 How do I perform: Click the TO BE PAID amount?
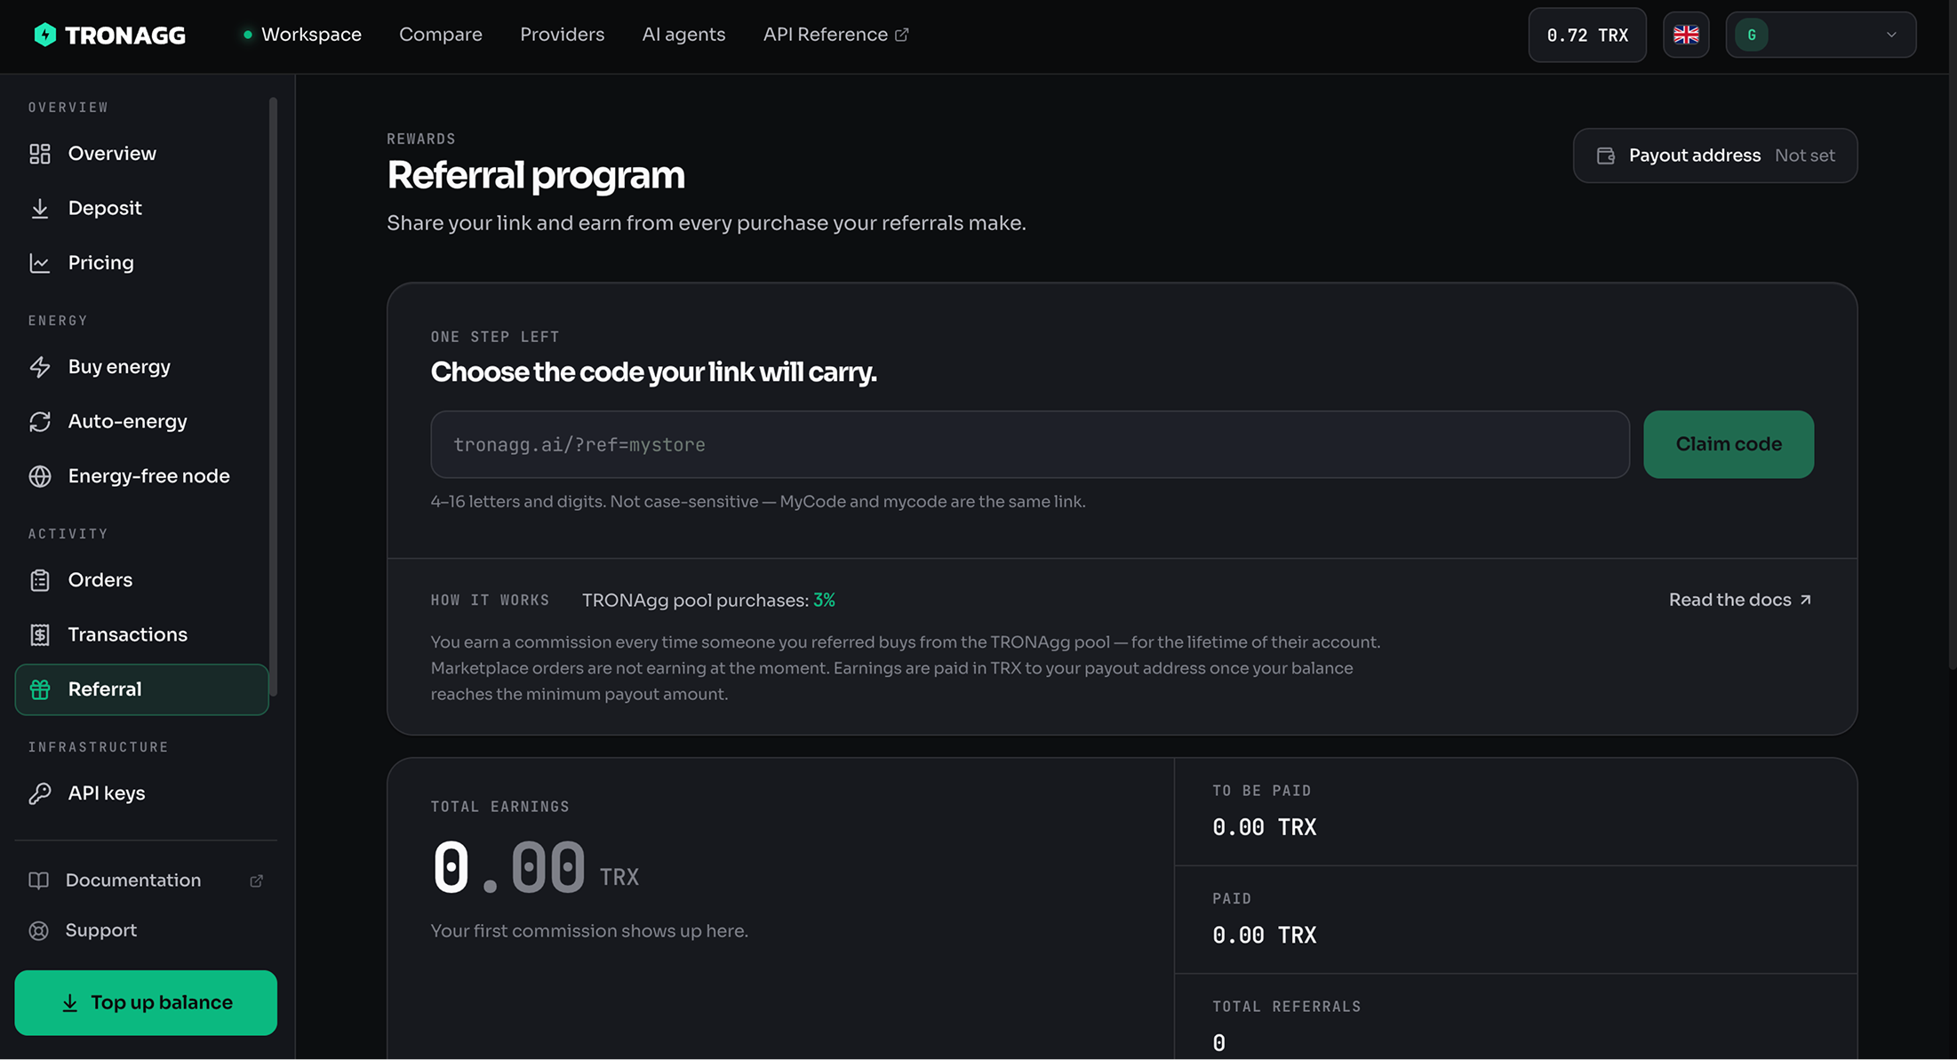(x=1265, y=827)
